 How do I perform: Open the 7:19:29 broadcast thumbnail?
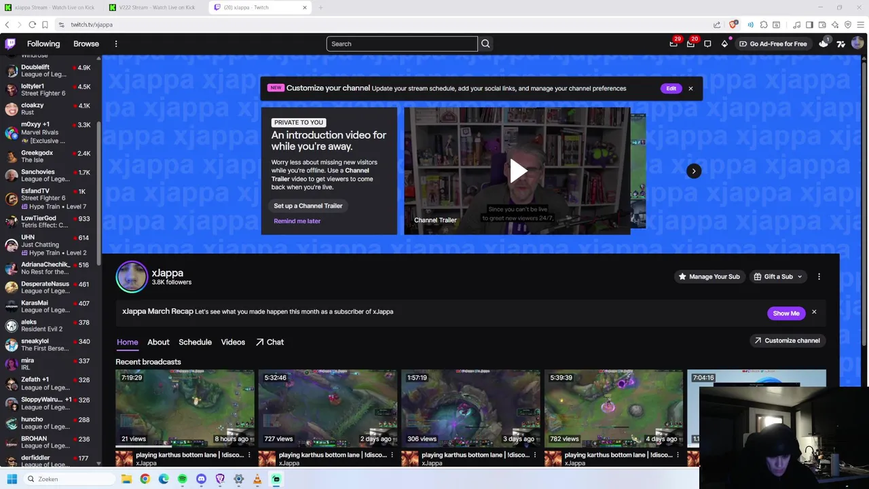pos(185,409)
